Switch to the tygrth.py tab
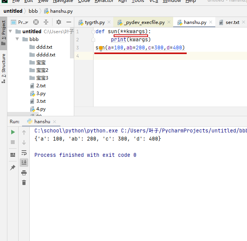The image size is (247, 241). click(95, 22)
